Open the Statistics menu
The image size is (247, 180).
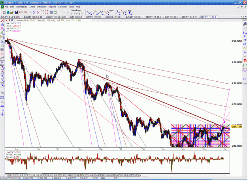tap(62, 7)
